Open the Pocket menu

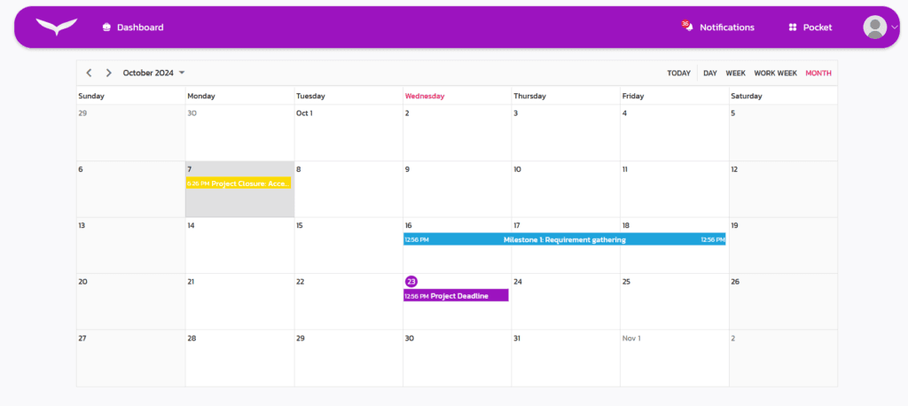click(x=817, y=27)
